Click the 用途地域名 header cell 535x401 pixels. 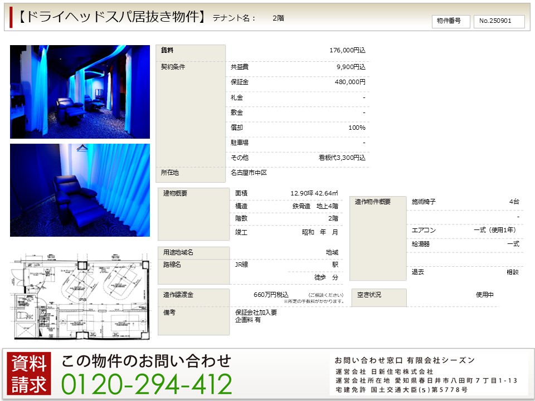[x=193, y=253]
